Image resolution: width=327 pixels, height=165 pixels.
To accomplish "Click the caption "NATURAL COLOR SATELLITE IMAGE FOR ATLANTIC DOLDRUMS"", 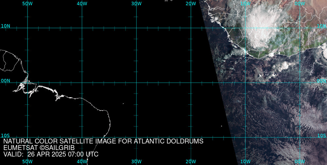I will tap(103, 141).
